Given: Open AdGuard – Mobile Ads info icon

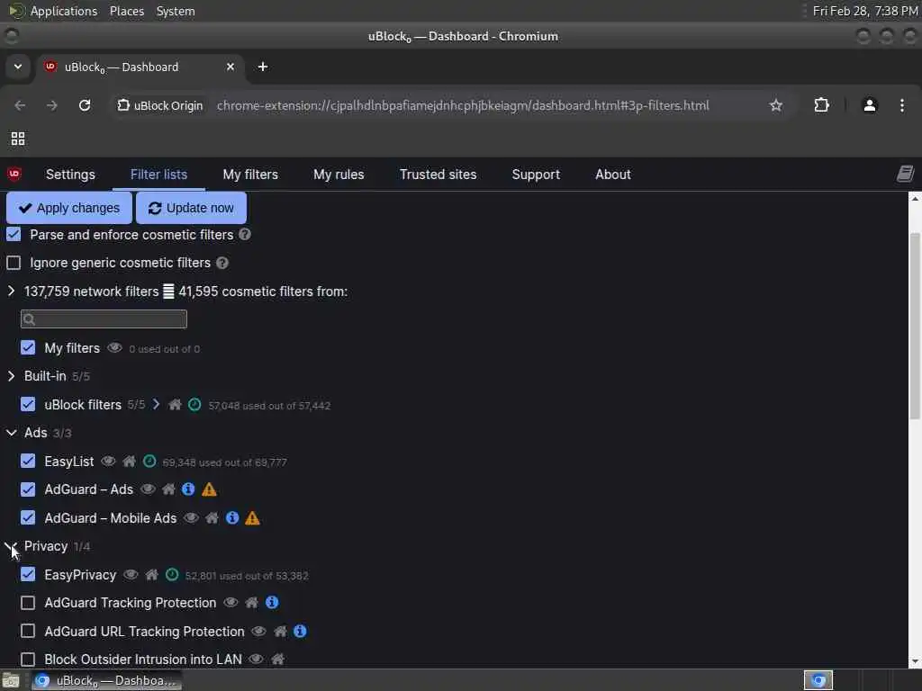Looking at the screenshot, I should click(232, 517).
